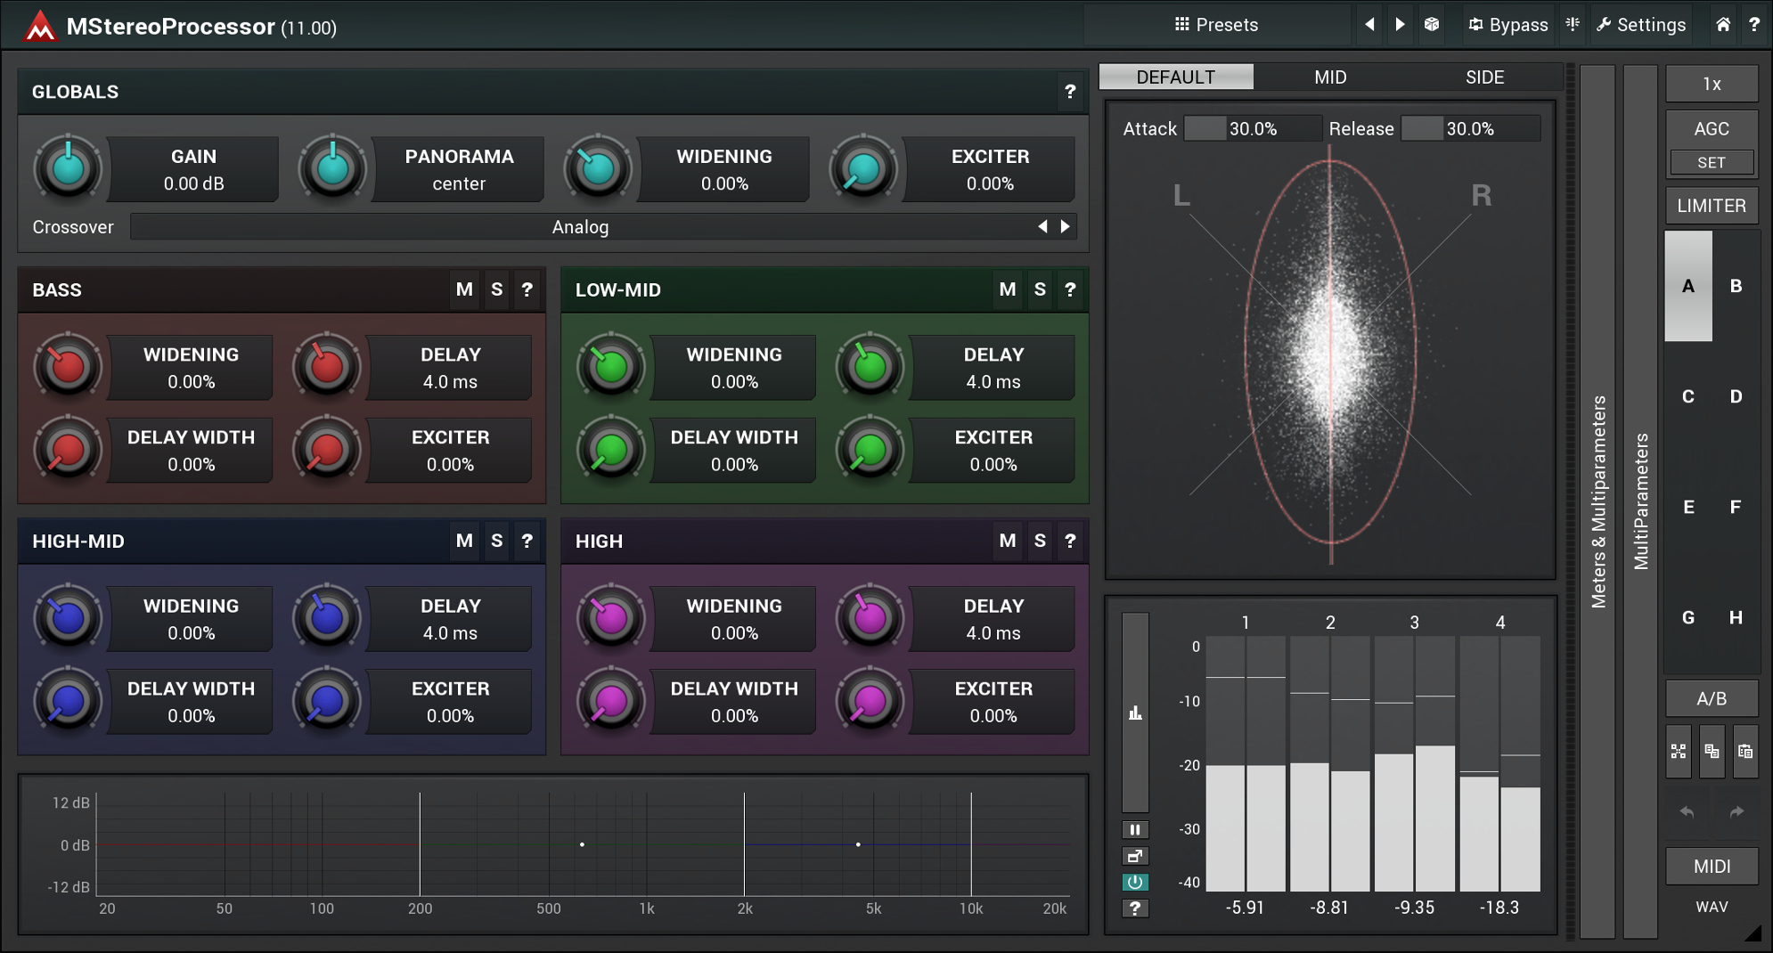Click the global Widening knob
The height and width of the screenshot is (953, 1773).
point(598,168)
